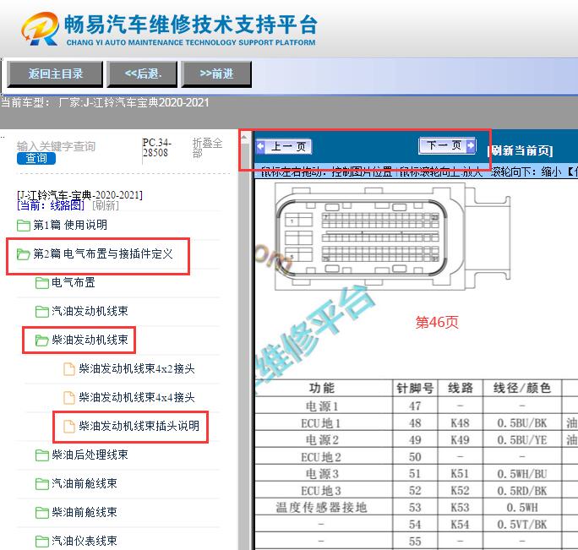Open 柴油发动机线束插头说明 page
Screen dimensions: 578x550
(139, 426)
